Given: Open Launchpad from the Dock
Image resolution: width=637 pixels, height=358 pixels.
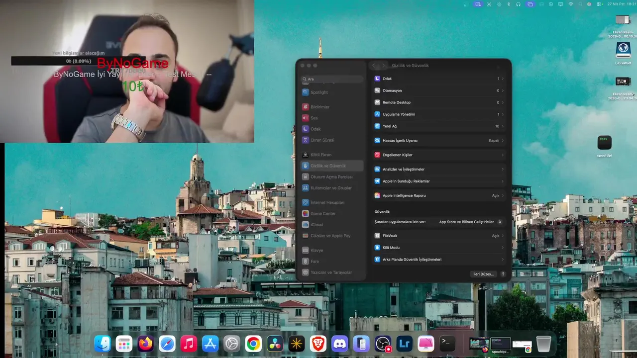Looking at the screenshot, I should [x=124, y=344].
